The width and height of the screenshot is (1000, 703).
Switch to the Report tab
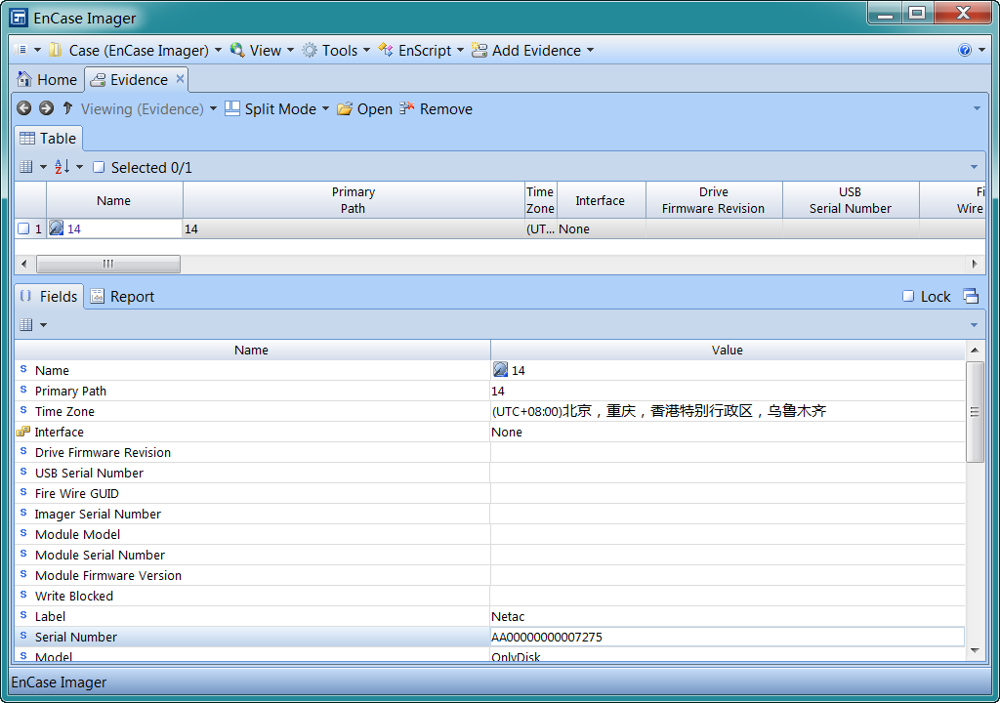[122, 297]
